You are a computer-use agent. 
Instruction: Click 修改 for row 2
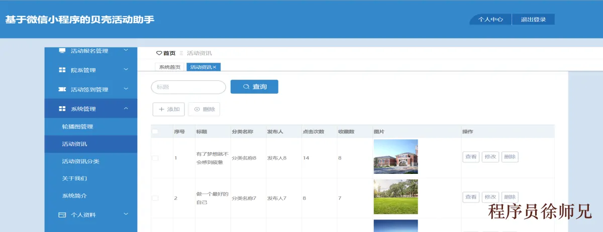coord(490,197)
